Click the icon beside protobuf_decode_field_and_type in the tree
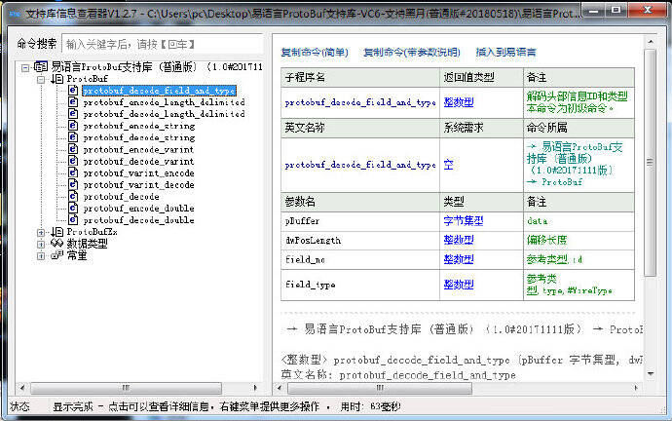Image resolution: width=672 pixels, height=421 pixels. tap(73, 91)
